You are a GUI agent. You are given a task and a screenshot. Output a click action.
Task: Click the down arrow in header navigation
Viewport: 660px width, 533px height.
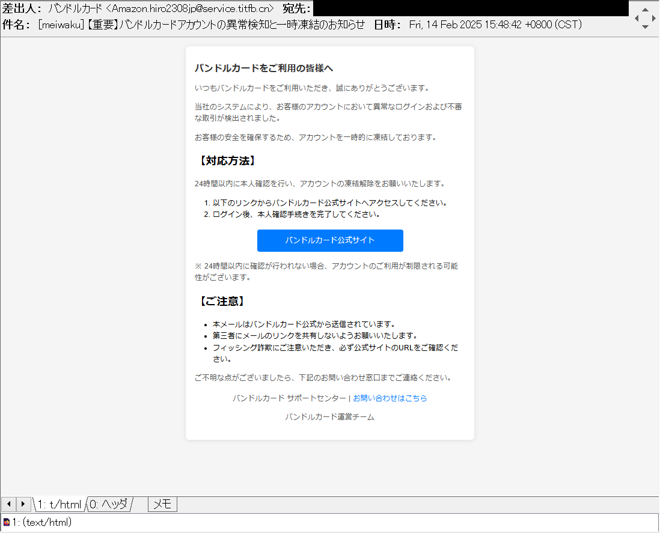tap(645, 27)
